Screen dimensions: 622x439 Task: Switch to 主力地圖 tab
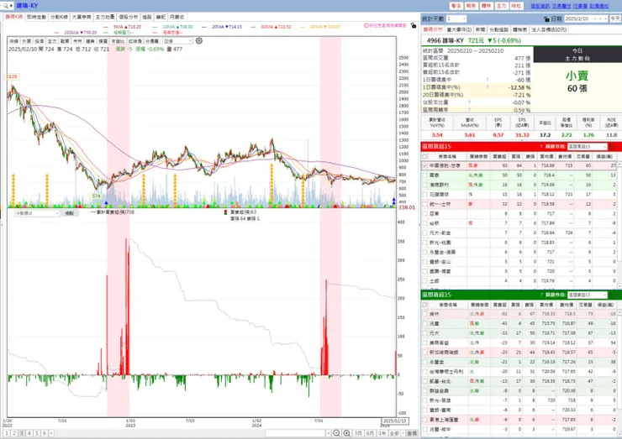tap(105, 17)
